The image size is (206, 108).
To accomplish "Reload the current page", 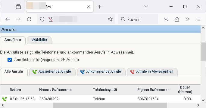I will pyautogui.click(x=29, y=19).
